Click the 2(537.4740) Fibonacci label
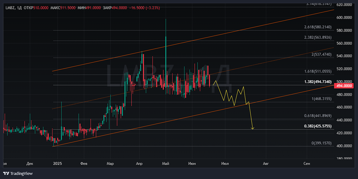The image size is (358, 179). (x=321, y=54)
